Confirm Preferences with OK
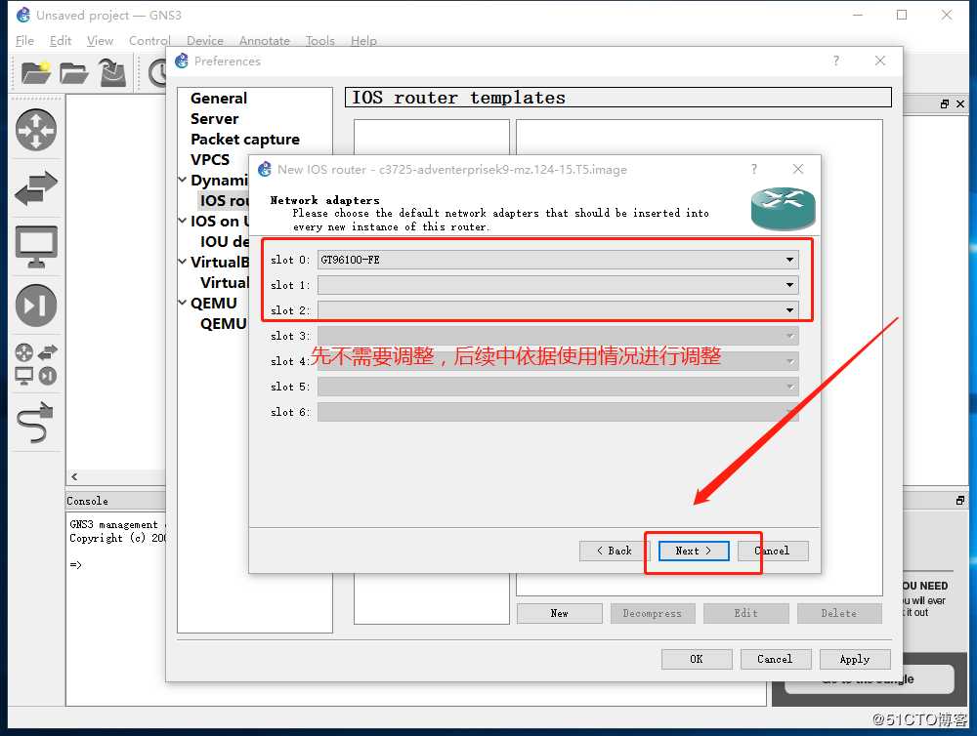This screenshot has width=977, height=736. point(697,659)
